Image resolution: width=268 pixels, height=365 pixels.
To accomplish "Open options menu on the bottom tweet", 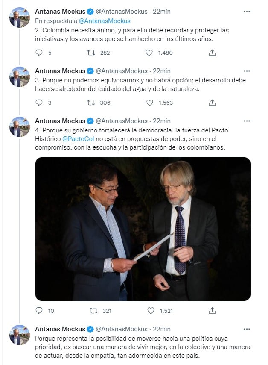I will tap(245, 329).
